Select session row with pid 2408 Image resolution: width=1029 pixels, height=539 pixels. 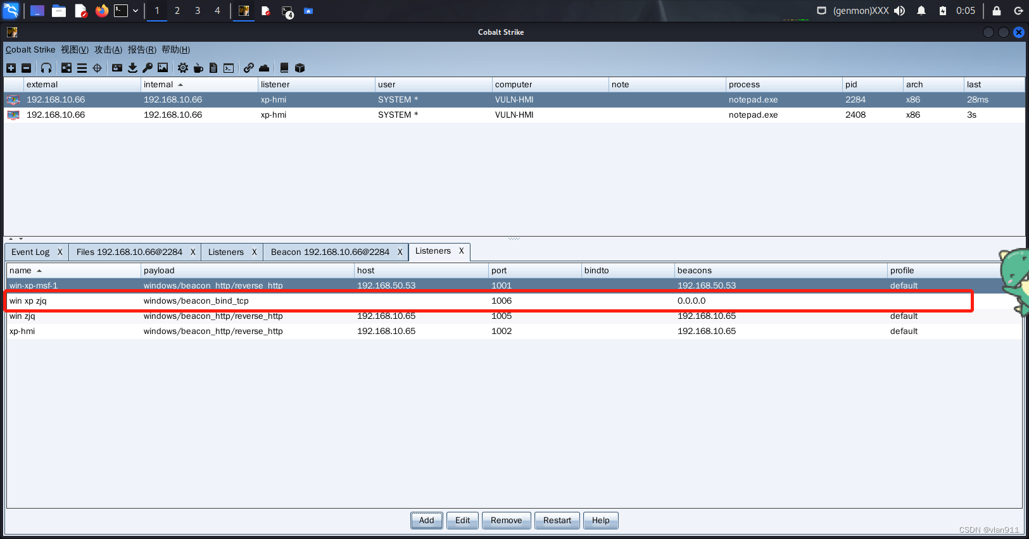point(514,115)
